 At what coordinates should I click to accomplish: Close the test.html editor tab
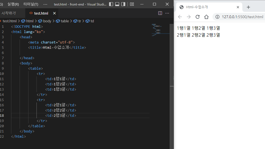point(54,13)
